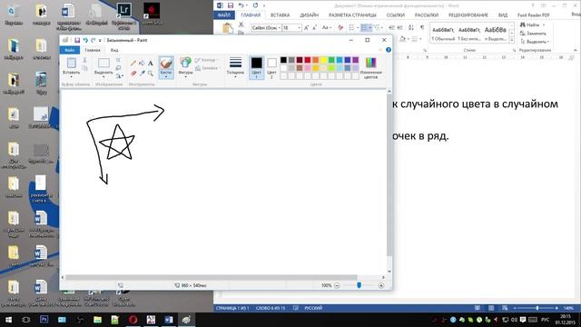Viewport: 581px width, 327px height.
Task: Switch to Read mode view in Word status bar
Action: pyautogui.click(x=478, y=308)
